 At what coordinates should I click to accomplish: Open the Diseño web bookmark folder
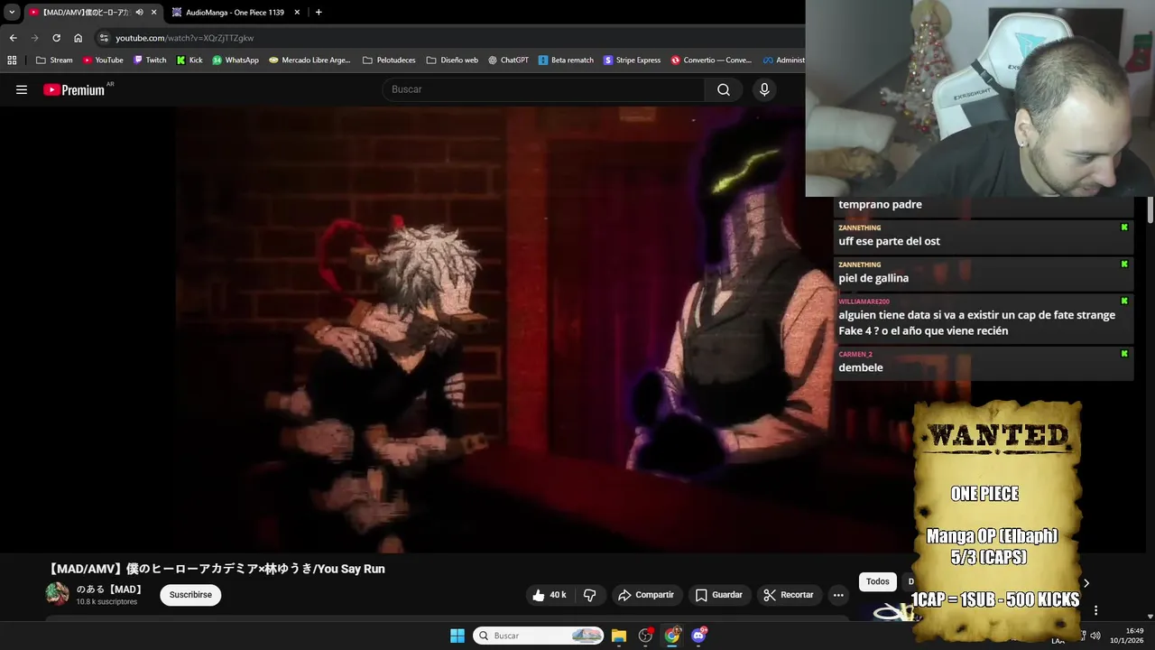(x=452, y=60)
